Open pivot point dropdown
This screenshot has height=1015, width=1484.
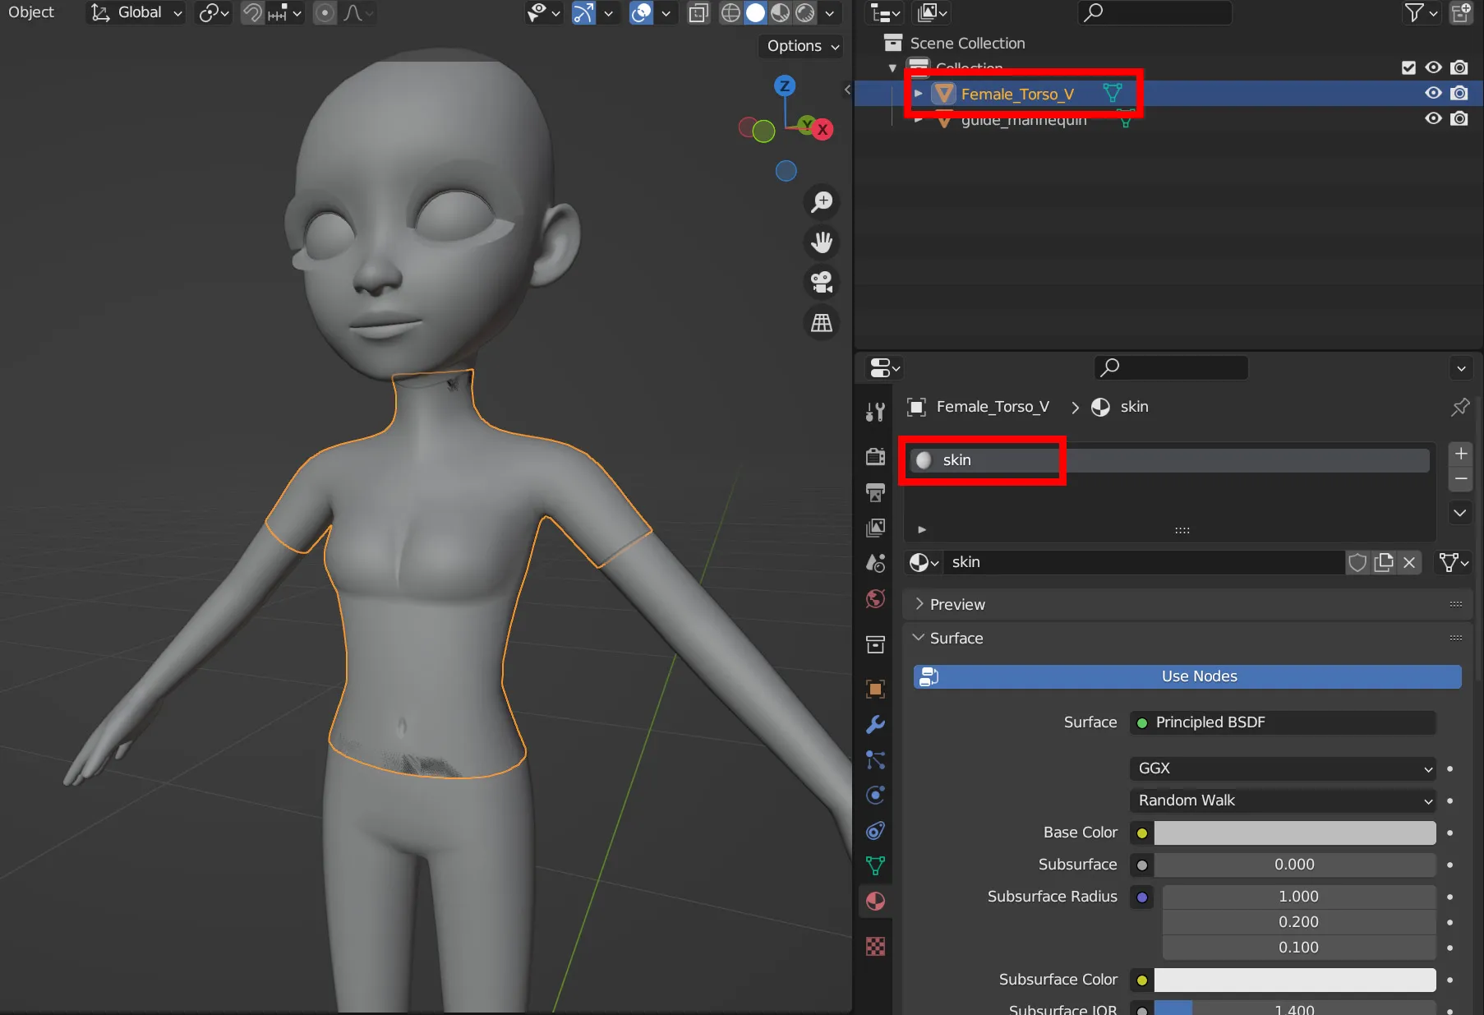(214, 12)
